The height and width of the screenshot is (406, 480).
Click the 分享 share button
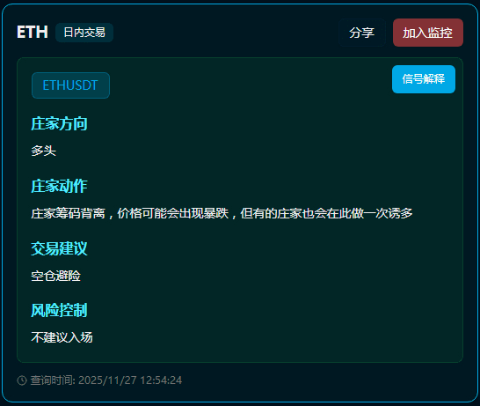[362, 33]
